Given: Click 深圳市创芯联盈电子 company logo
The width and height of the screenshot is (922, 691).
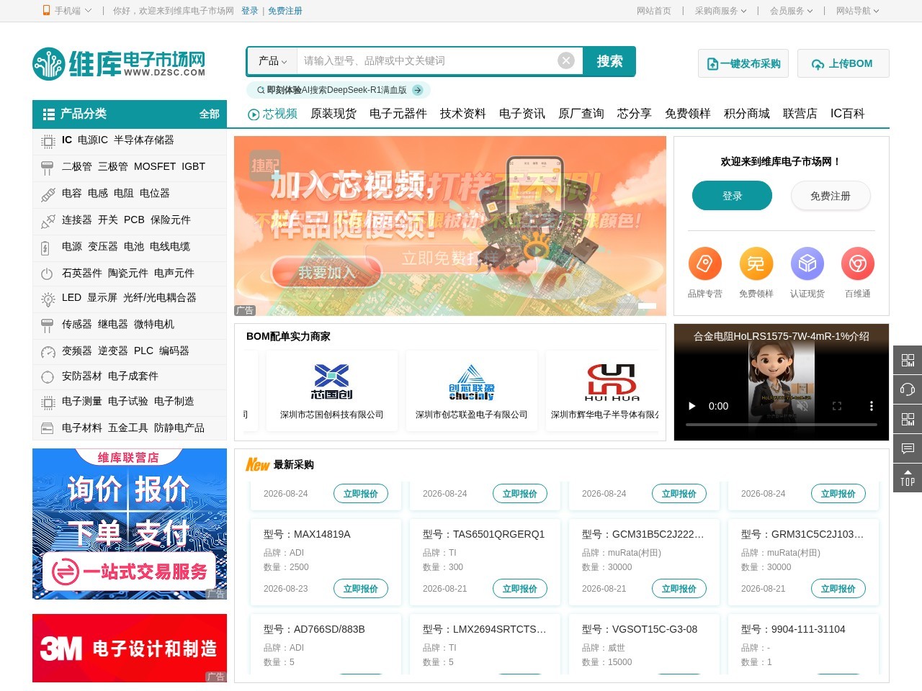Looking at the screenshot, I should 471,382.
